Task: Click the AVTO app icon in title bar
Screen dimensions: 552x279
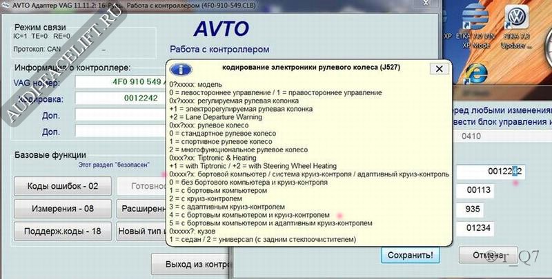Action: [6, 6]
